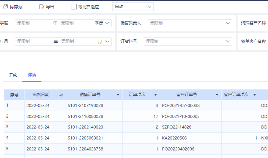Open the 订单项次 column filter arrow

coord(156,94)
